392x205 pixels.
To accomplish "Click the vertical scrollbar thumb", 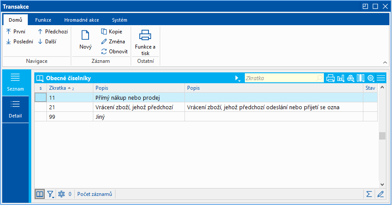I will pos(382,136).
